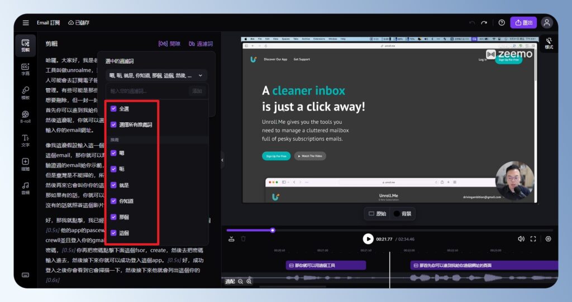Open the hamburger menu at top left
This screenshot has height=302, width=572.
pyautogui.click(x=26, y=23)
